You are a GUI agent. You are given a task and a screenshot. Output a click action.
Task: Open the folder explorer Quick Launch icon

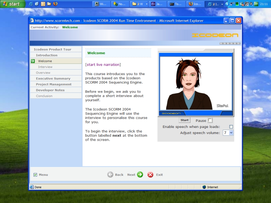[49, 4]
